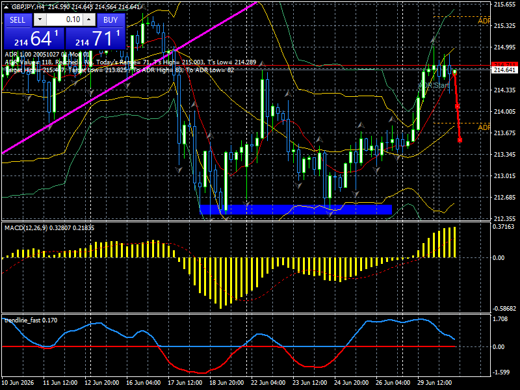Click the trendline_fast scale value 1.708
Viewport: 520px width, 390px height.
click(500, 319)
